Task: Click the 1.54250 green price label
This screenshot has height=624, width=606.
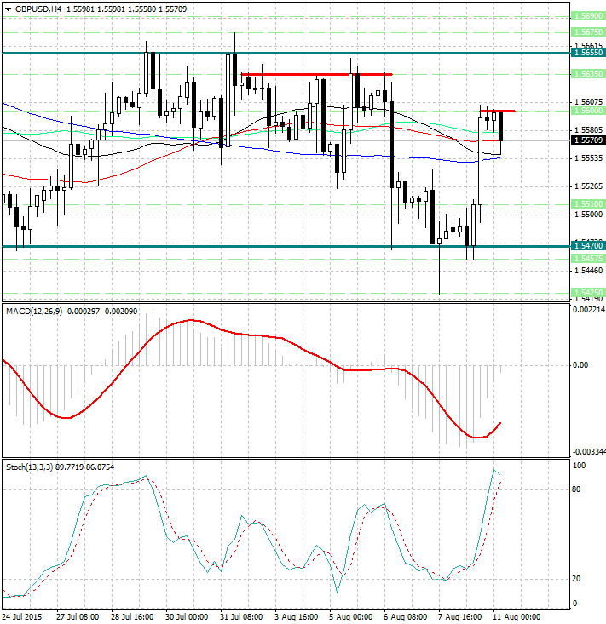Action: [x=587, y=292]
